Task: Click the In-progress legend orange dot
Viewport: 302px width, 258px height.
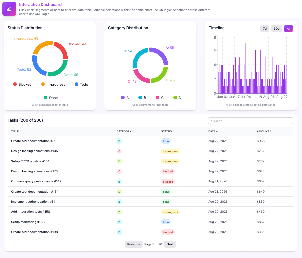Action: [43, 84]
